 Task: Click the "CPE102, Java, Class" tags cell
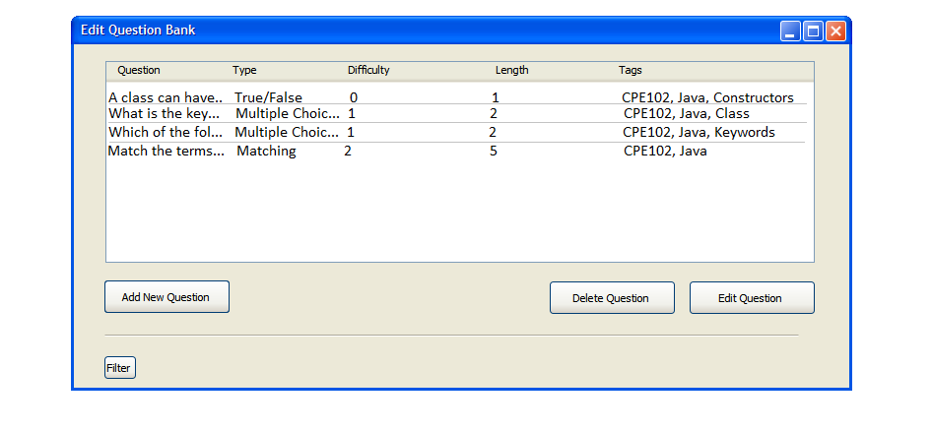click(x=686, y=114)
